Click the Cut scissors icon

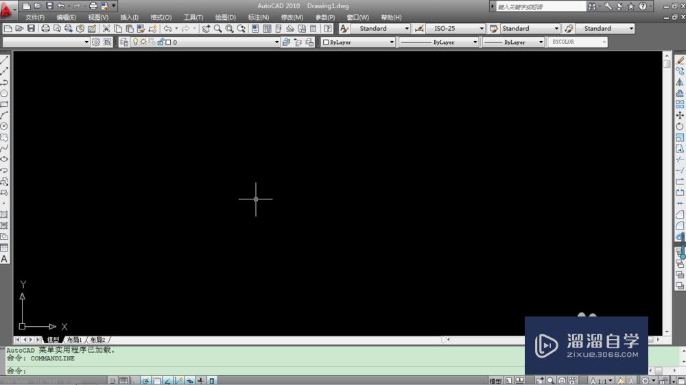[x=106, y=28]
